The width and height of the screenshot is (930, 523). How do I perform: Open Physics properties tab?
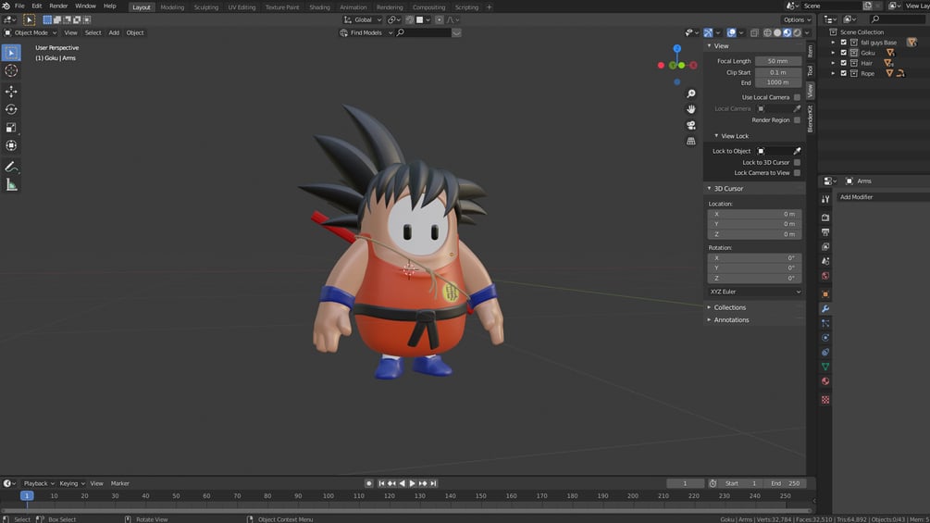click(825, 338)
